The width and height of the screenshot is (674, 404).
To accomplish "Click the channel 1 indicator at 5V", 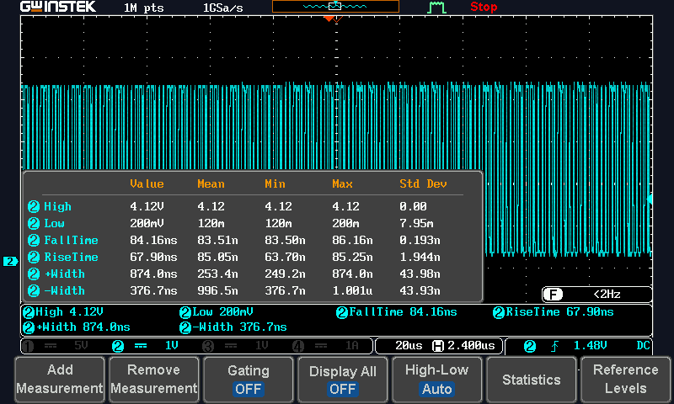I will [59, 346].
